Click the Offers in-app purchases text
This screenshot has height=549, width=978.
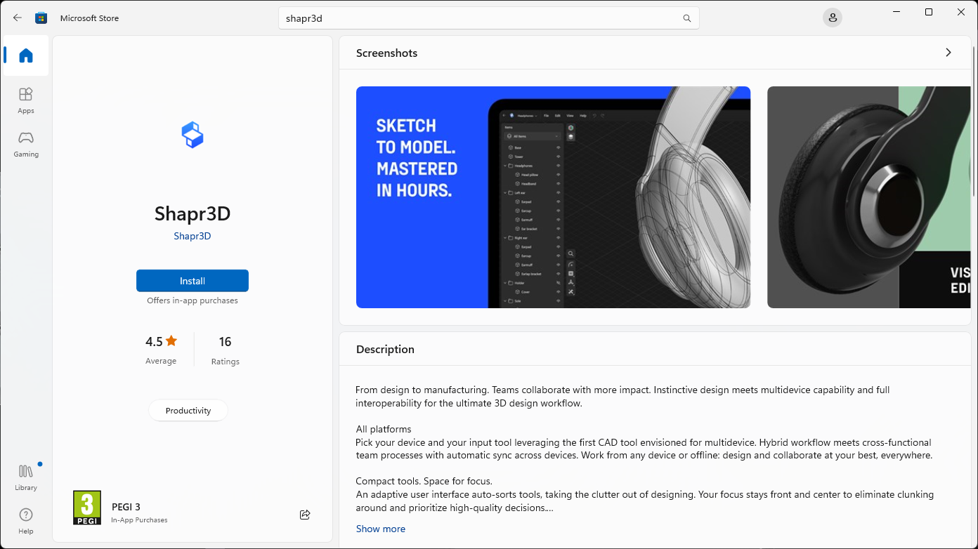[193, 300]
